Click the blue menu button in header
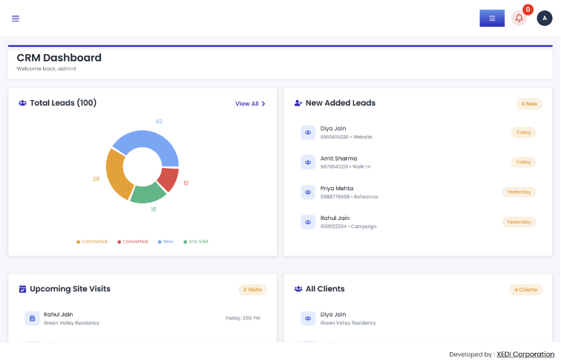This screenshot has height=361, width=561. [492, 19]
